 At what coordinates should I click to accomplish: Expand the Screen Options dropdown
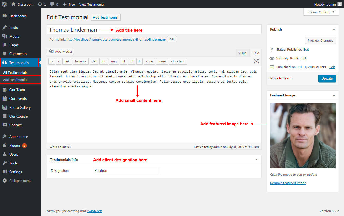pyautogui.click(x=321, y=12)
